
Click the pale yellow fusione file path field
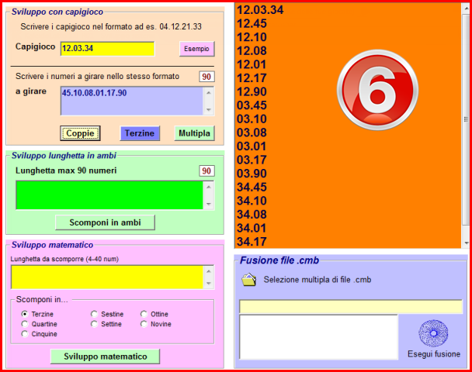coord(351,306)
